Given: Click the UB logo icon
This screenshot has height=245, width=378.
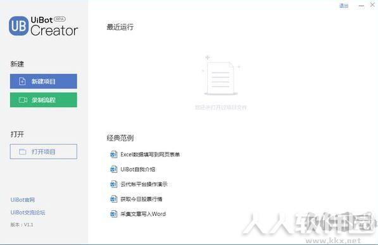Looking at the screenshot, I should 18,26.
